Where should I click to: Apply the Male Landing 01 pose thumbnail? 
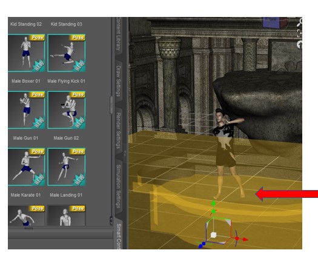coord(67,167)
